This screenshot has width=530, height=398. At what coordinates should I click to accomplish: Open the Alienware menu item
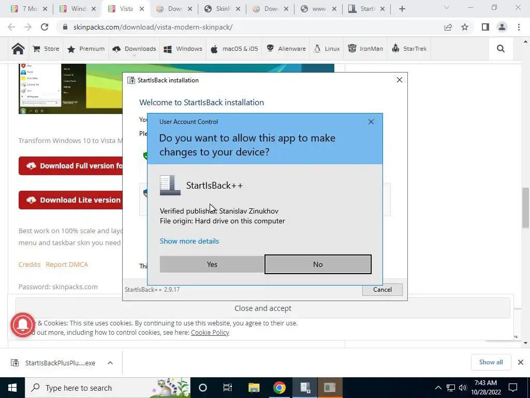286,49
